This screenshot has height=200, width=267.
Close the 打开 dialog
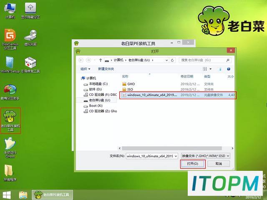pyautogui.click(x=231, y=50)
